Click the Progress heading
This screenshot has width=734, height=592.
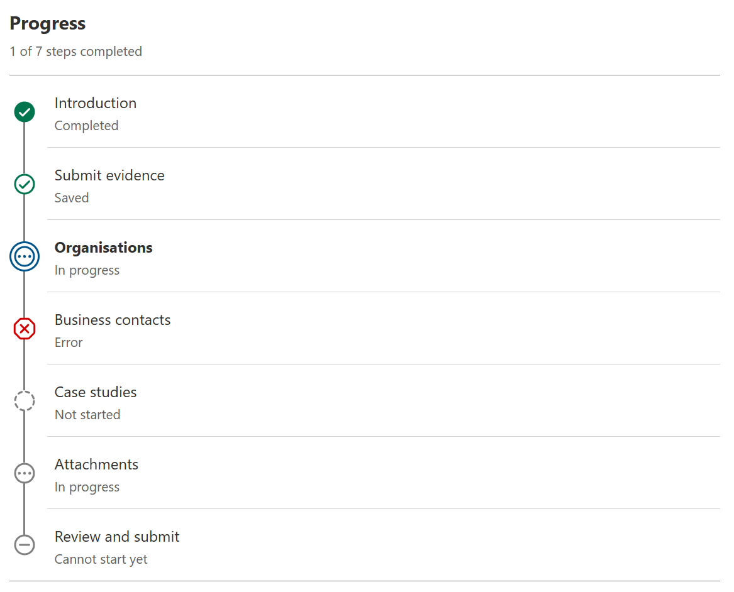coord(48,23)
